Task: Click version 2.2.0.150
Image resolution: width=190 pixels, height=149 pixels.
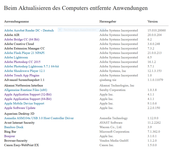Action: pyautogui.click(x=154, y=108)
